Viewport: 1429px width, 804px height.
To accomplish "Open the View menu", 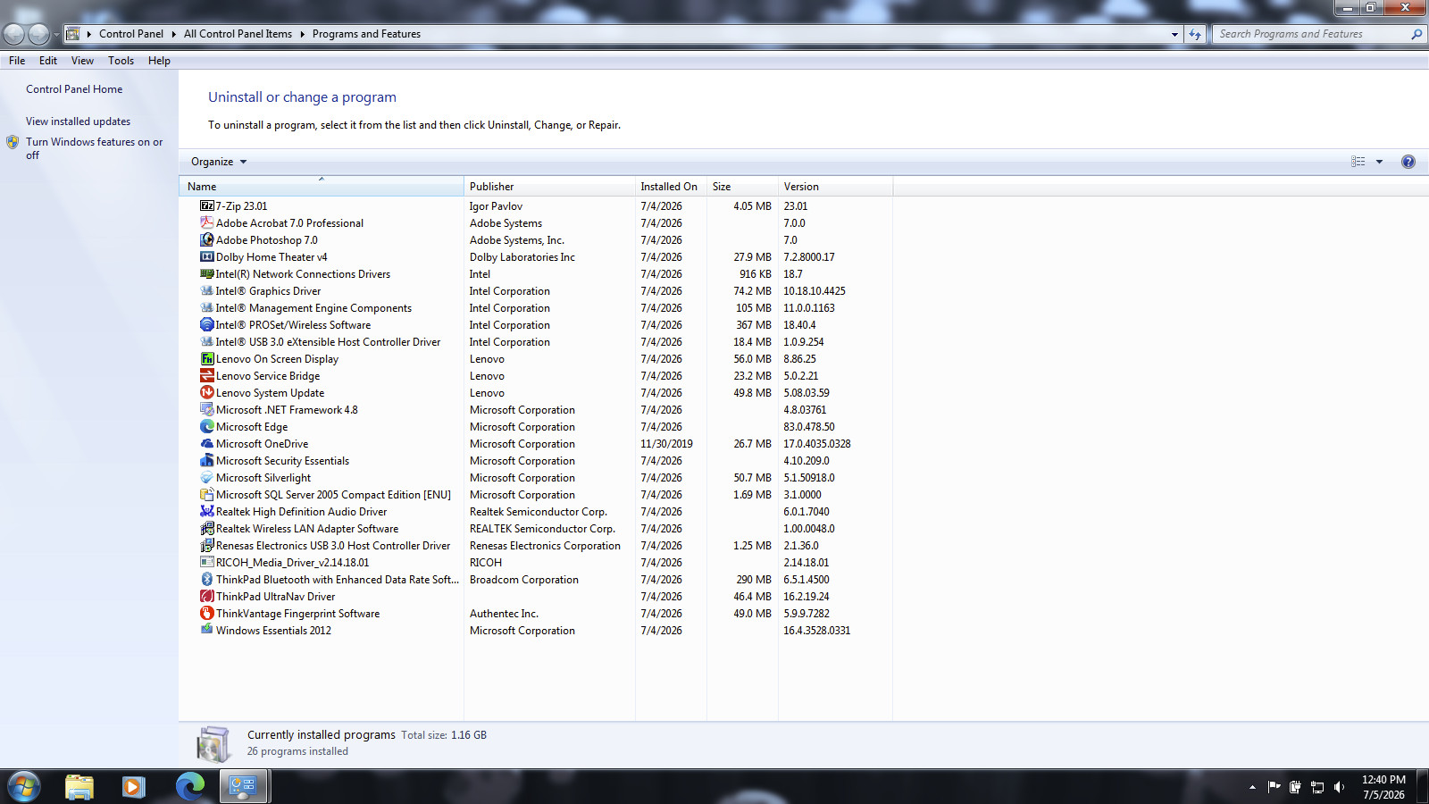I will click(x=82, y=61).
